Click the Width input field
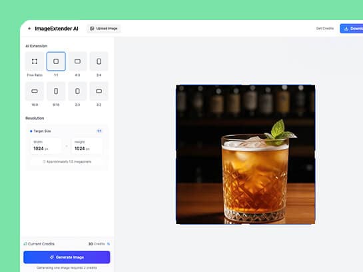Screen dimensions: 363x272 47,146
